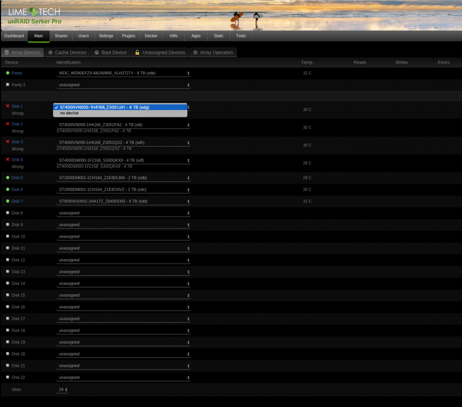Choose 'no device' in Disk 1 dropdown
The height and width of the screenshot is (407, 462).
[x=120, y=113]
